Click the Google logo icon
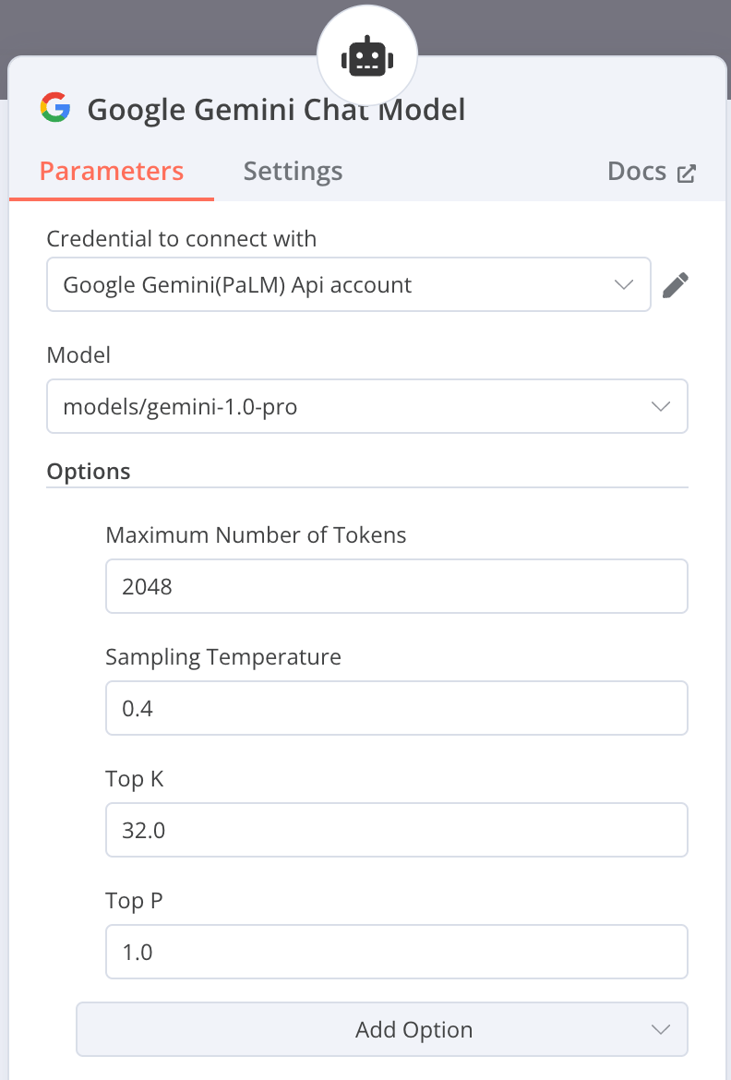The width and height of the screenshot is (731, 1080). tap(55, 108)
